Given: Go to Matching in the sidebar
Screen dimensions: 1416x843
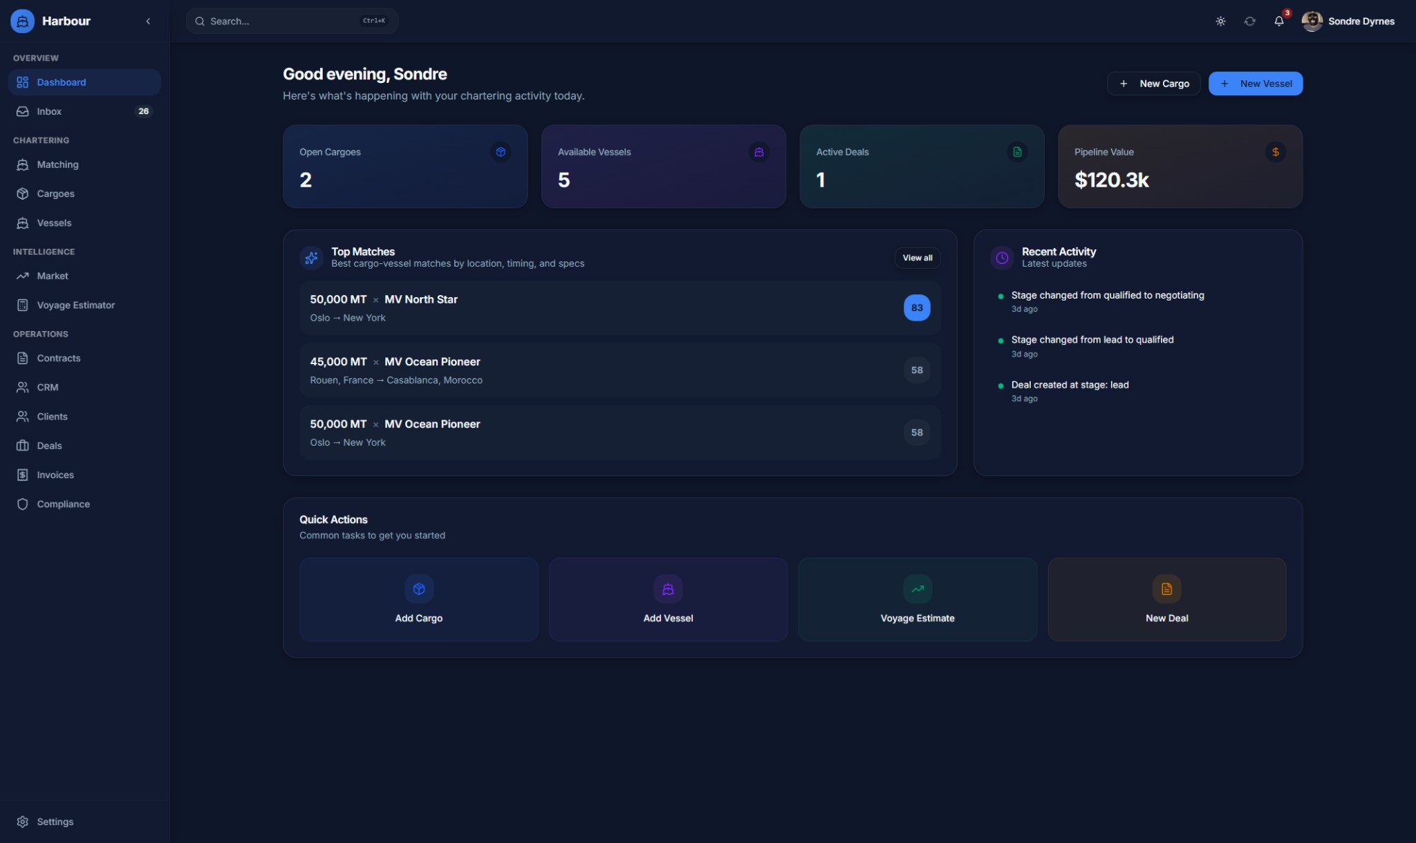Looking at the screenshot, I should (57, 164).
